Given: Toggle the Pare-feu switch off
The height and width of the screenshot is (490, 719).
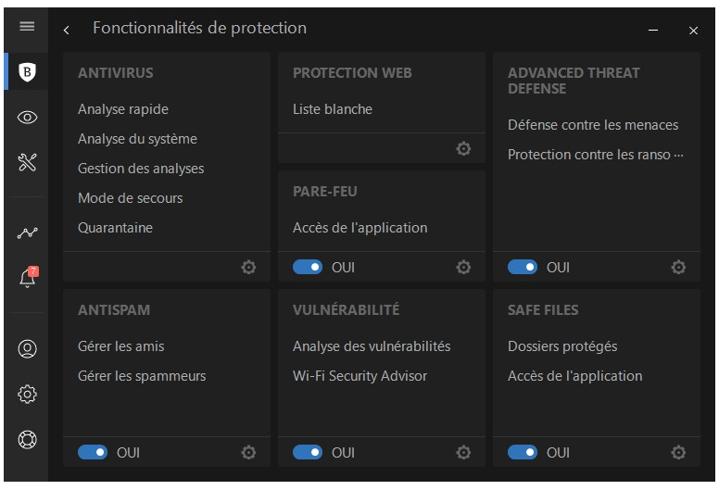Looking at the screenshot, I should coord(308,267).
